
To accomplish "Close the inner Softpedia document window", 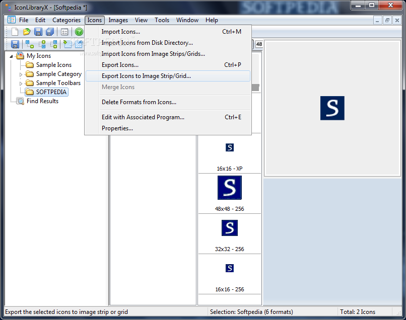I will (x=397, y=20).
